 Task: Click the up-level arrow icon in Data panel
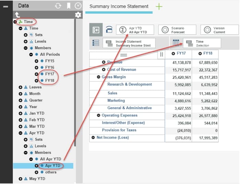(x=17, y=15)
